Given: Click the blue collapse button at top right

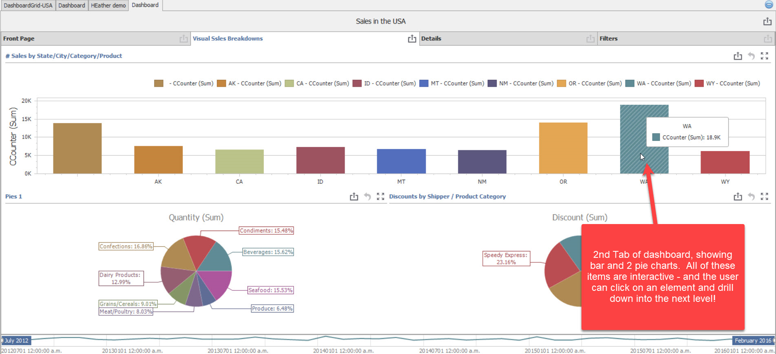Looking at the screenshot, I should (768, 5).
